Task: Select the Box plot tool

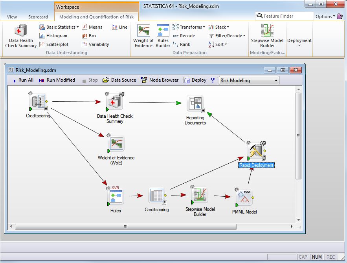Action: pyautogui.click(x=89, y=36)
